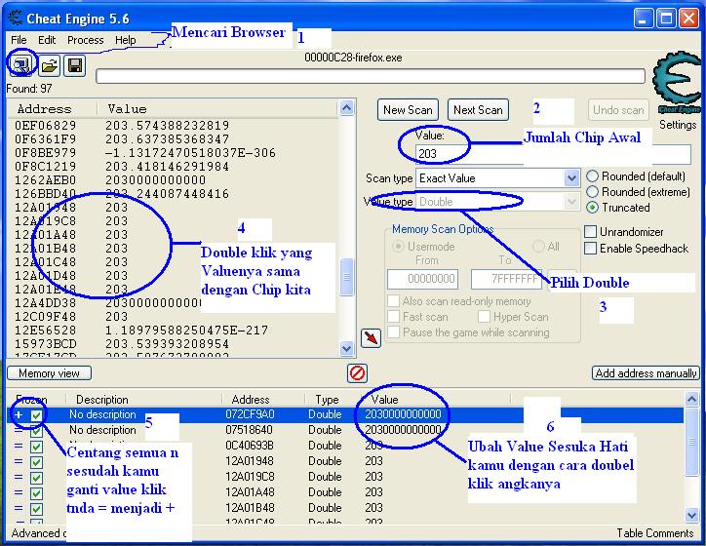Click the Value column header in results

coord(127,109)
